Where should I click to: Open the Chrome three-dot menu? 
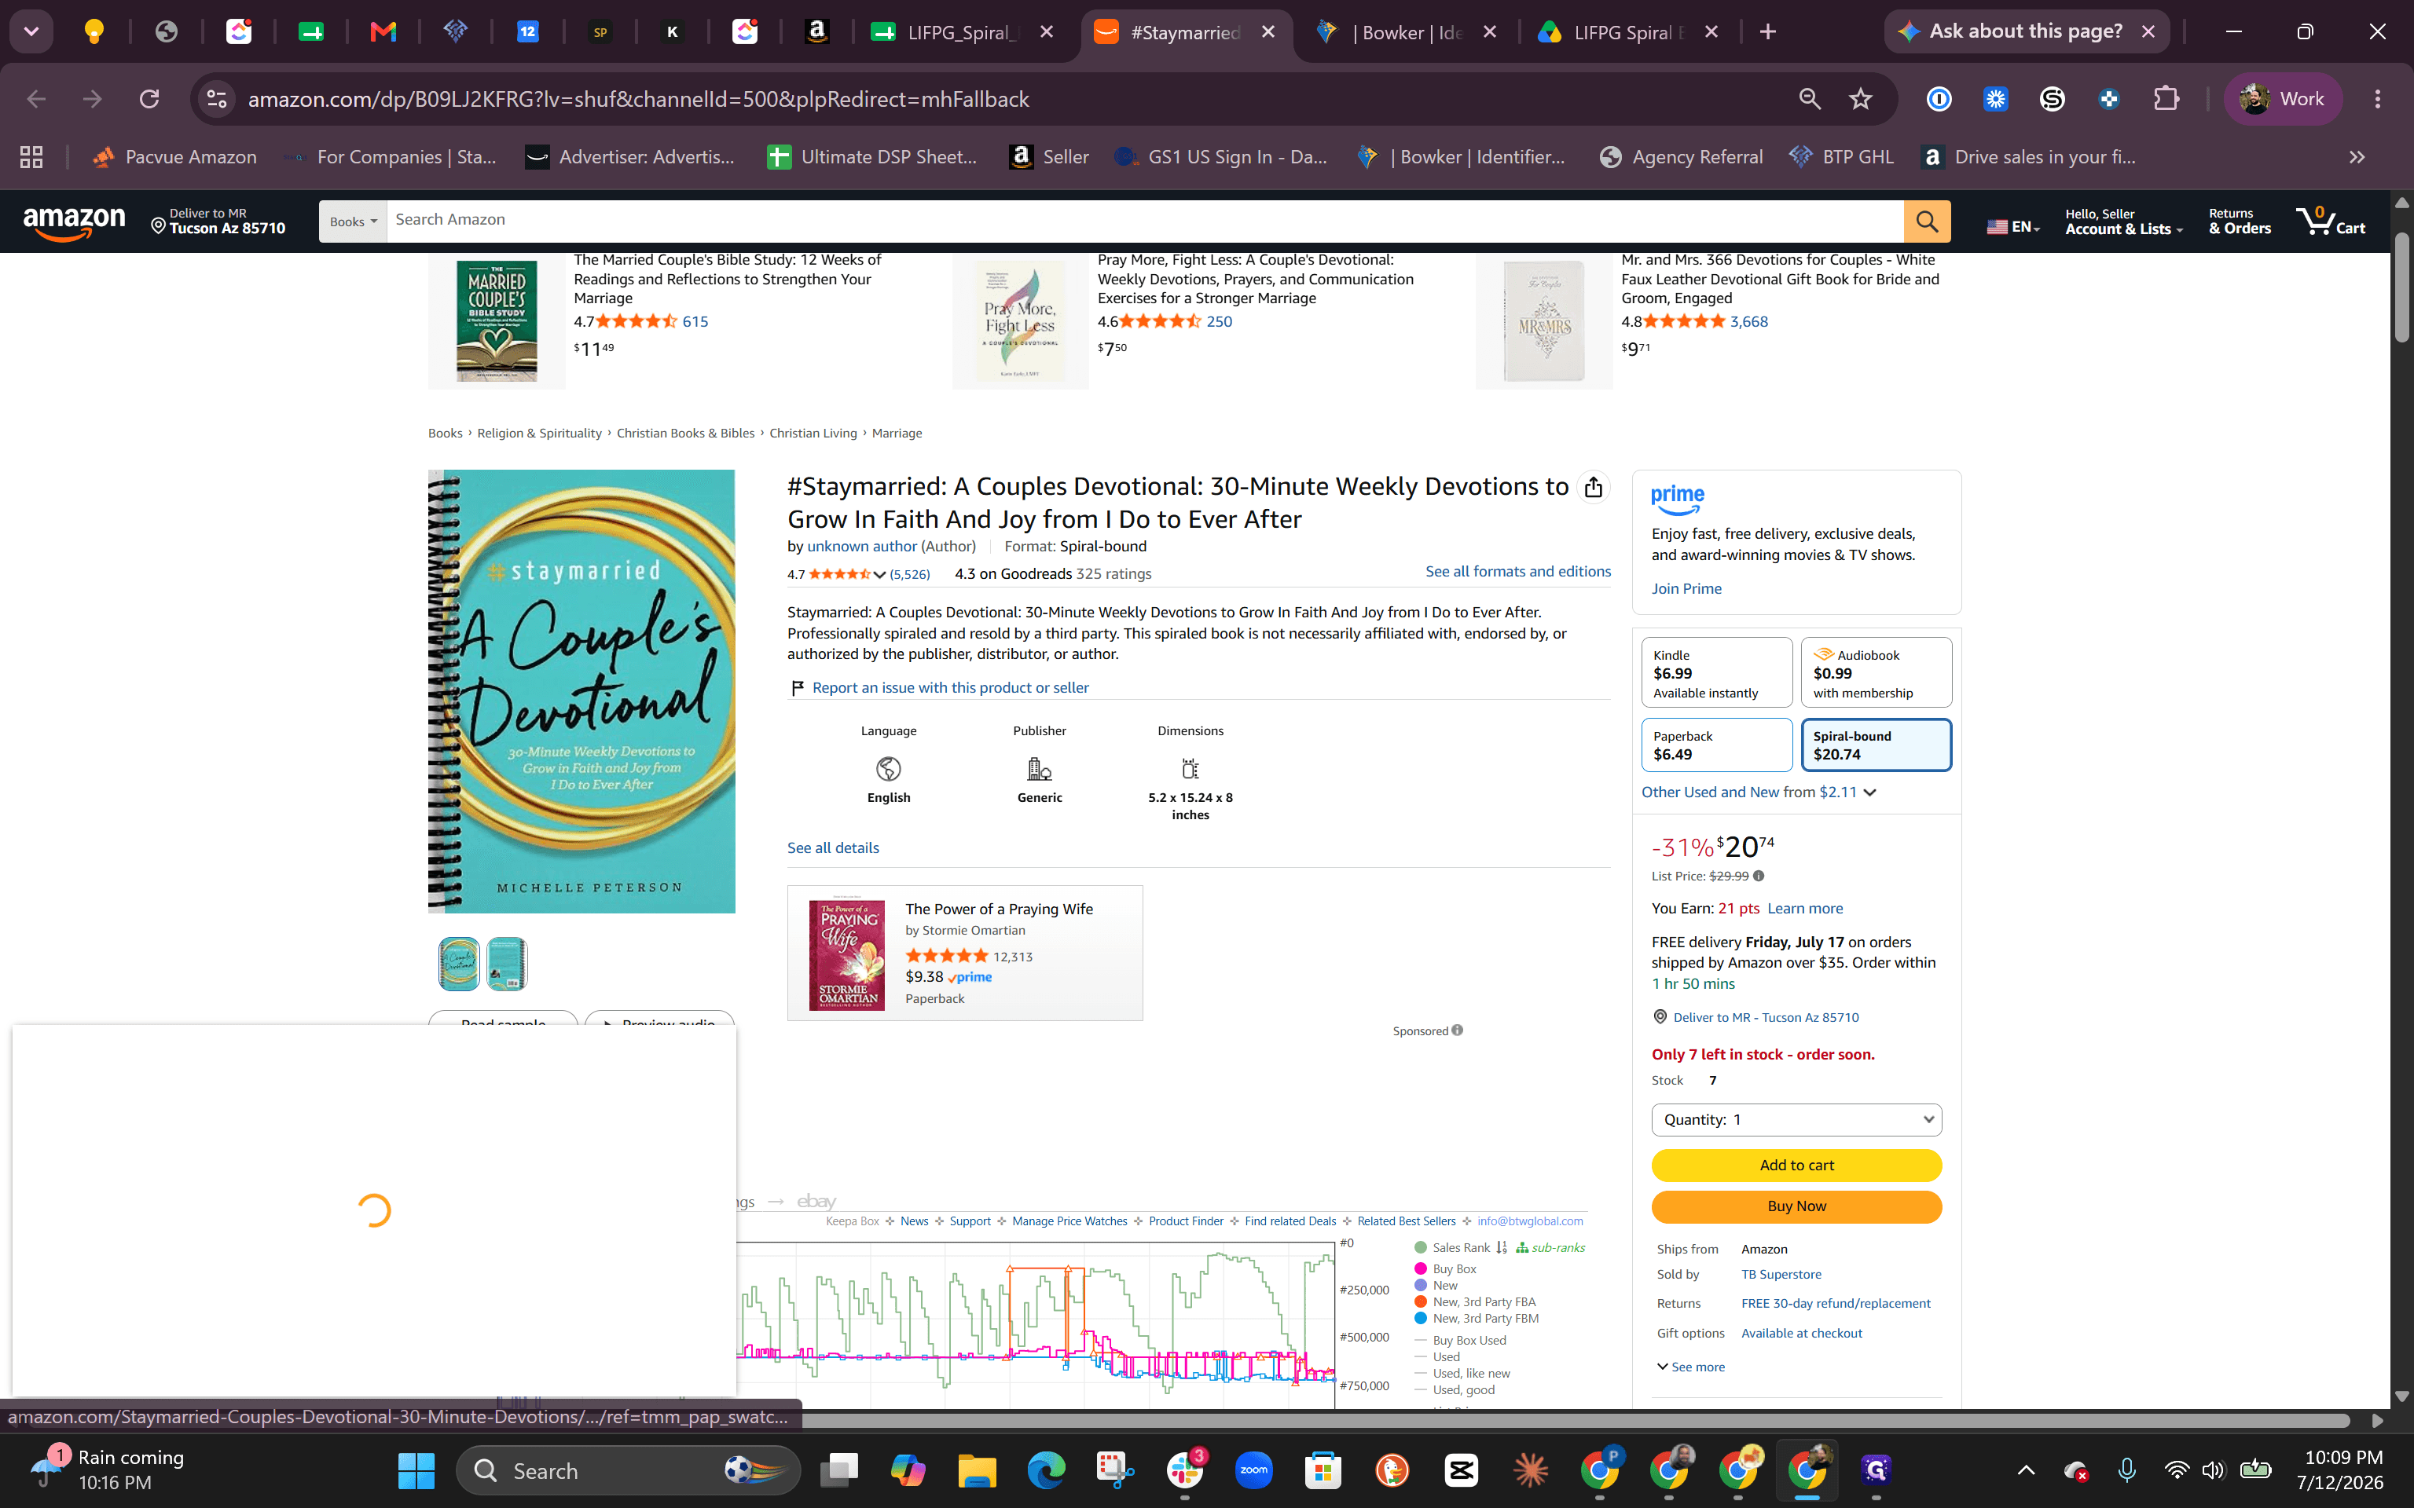point(2377,99)
